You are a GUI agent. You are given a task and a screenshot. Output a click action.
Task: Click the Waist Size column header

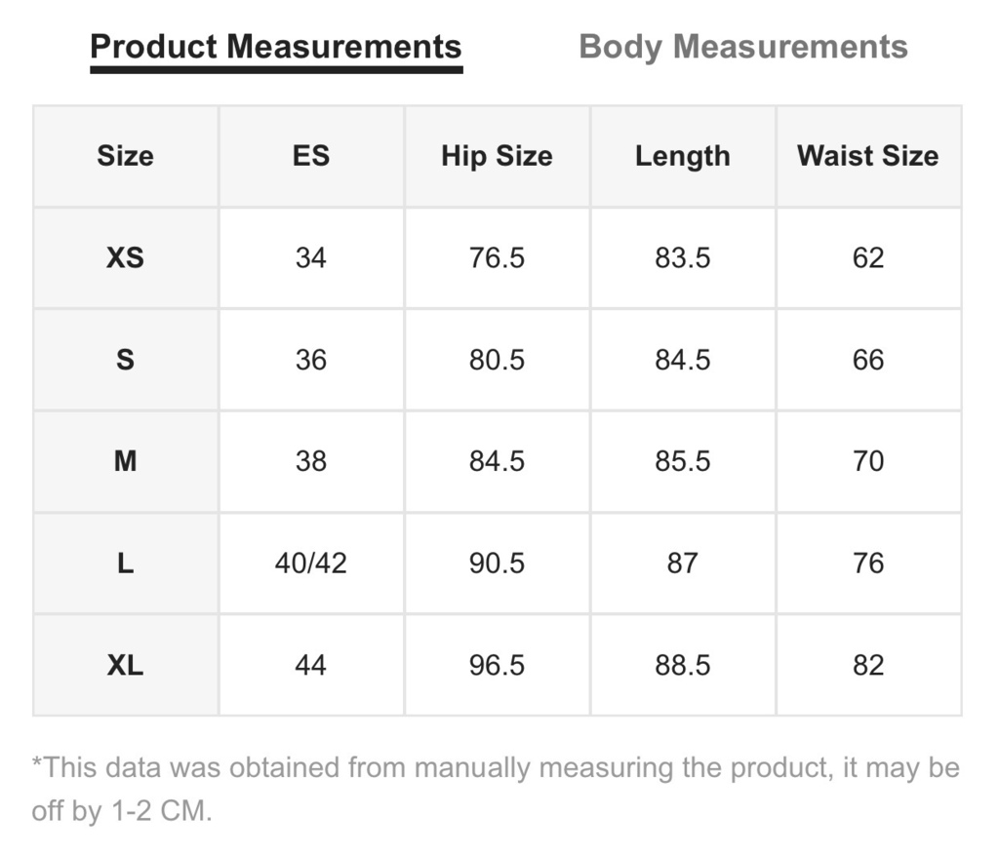point(868,156)
